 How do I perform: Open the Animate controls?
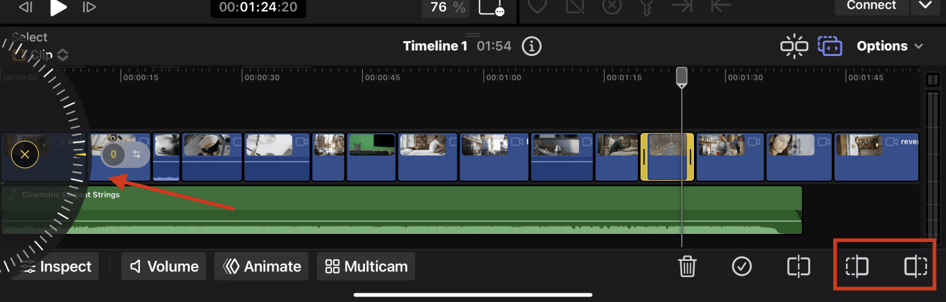(262, 266)
